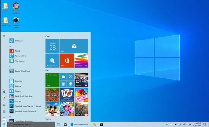Launch the Minecraft tile
Viewport: 209px width, 127px height.
[53, 95]
